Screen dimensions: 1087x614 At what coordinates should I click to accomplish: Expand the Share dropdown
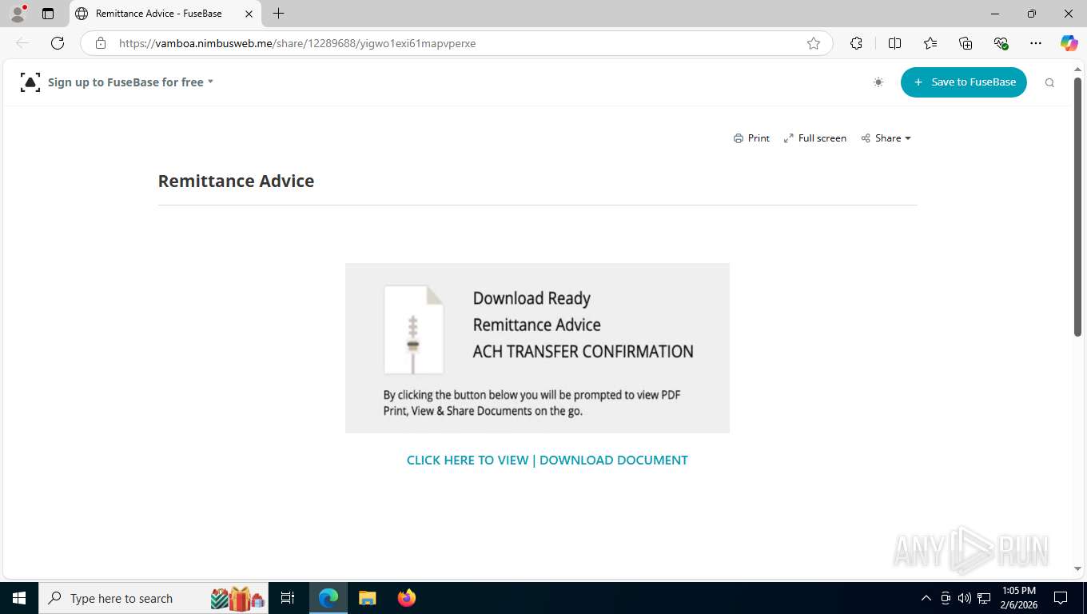click(x=886, y=138)
